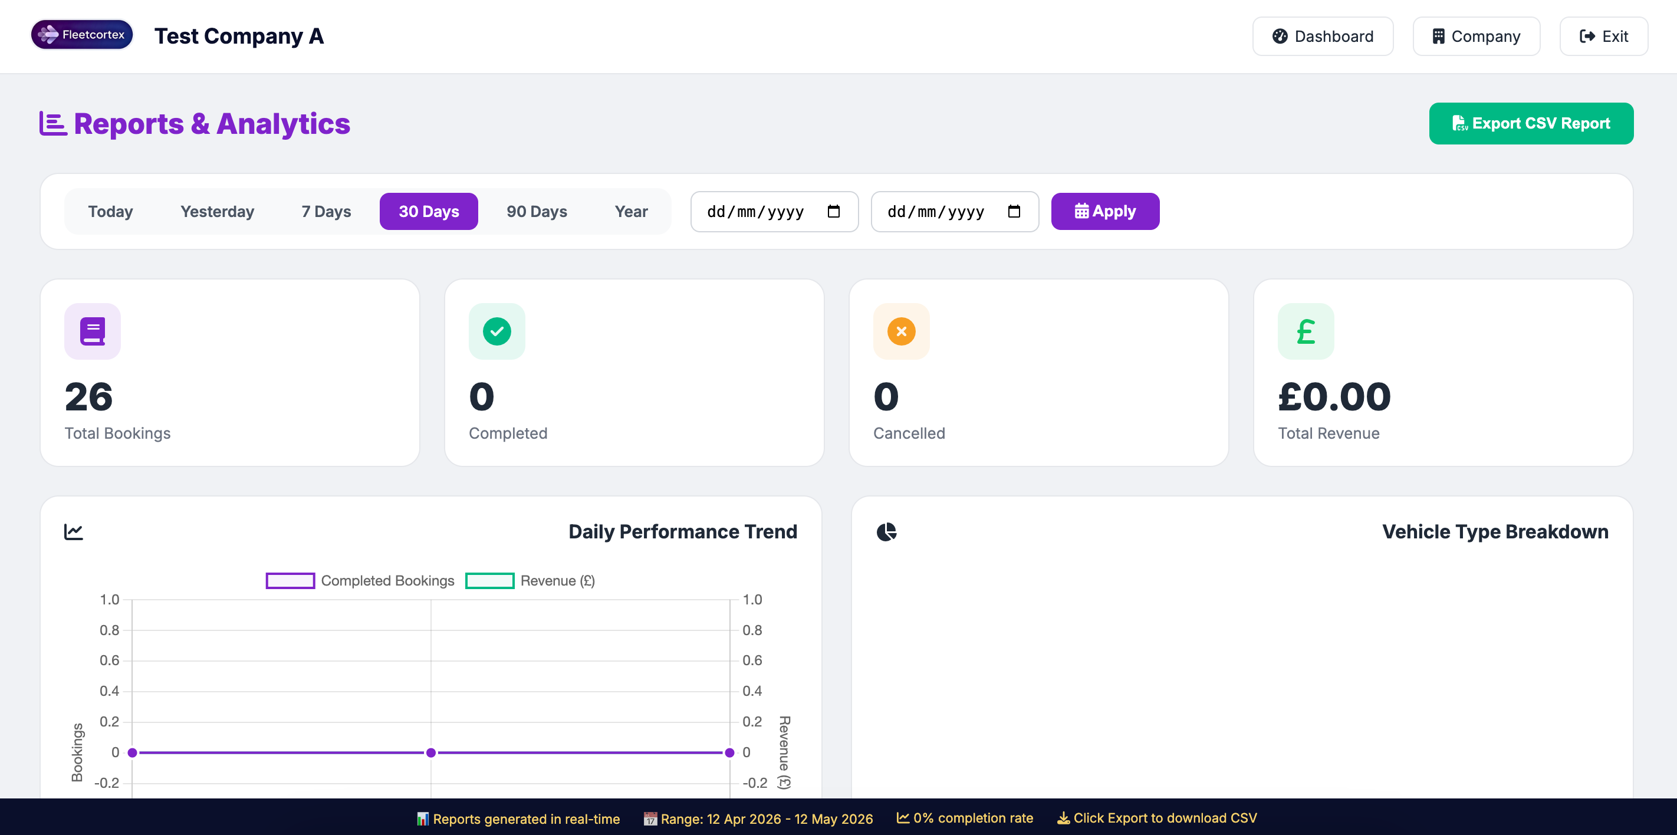Click the Cancelled orange X icon

click(901, 331)
